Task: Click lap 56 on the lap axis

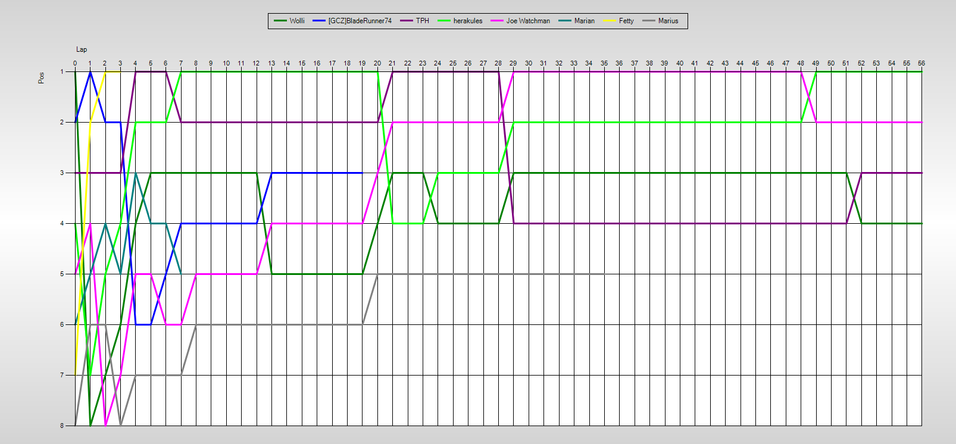Action: coord(921,63)
